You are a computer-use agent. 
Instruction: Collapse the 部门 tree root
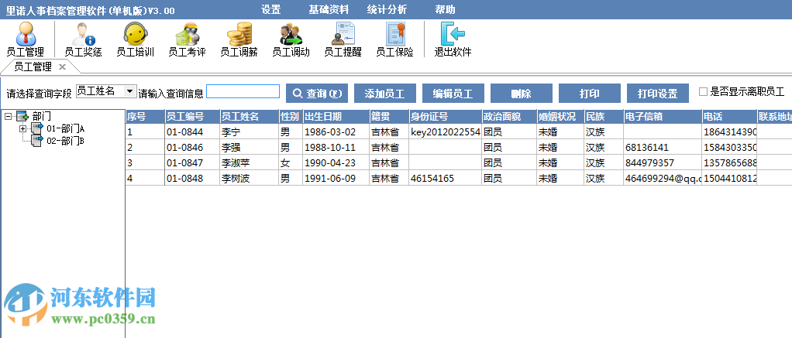point(8,117)
